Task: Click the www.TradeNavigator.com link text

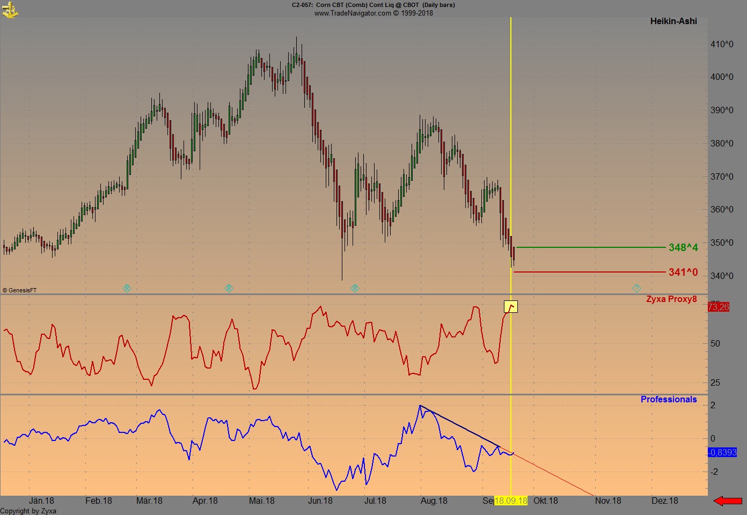Action: [353, 13]
